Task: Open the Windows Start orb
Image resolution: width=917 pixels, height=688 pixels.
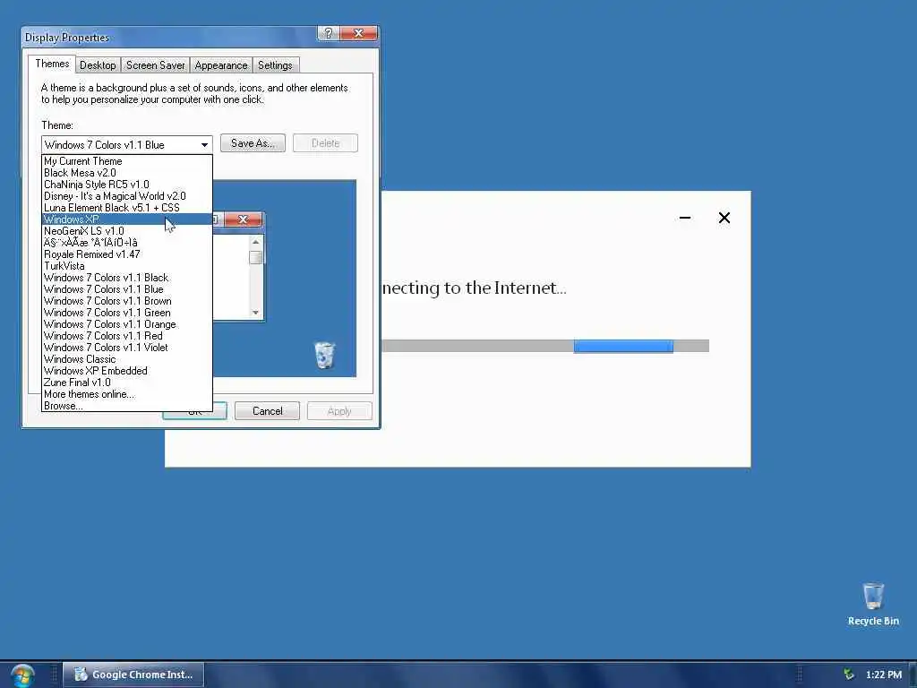Action: (x=21, y=675)
